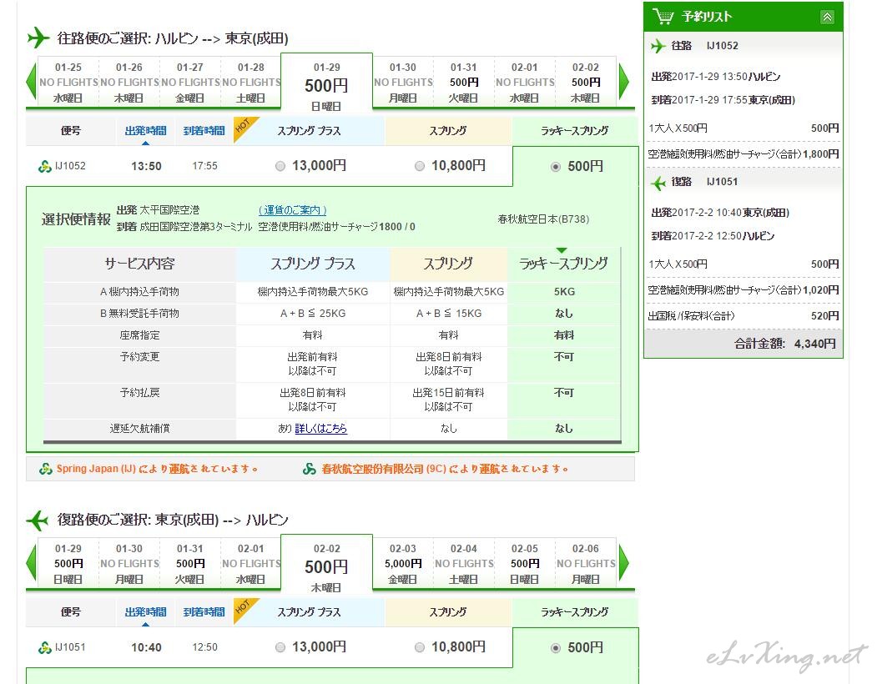The width and height of the screenshot is (877, 684).
Task: Click the Spring logo beside flight IJ1051
Action: 45,647
